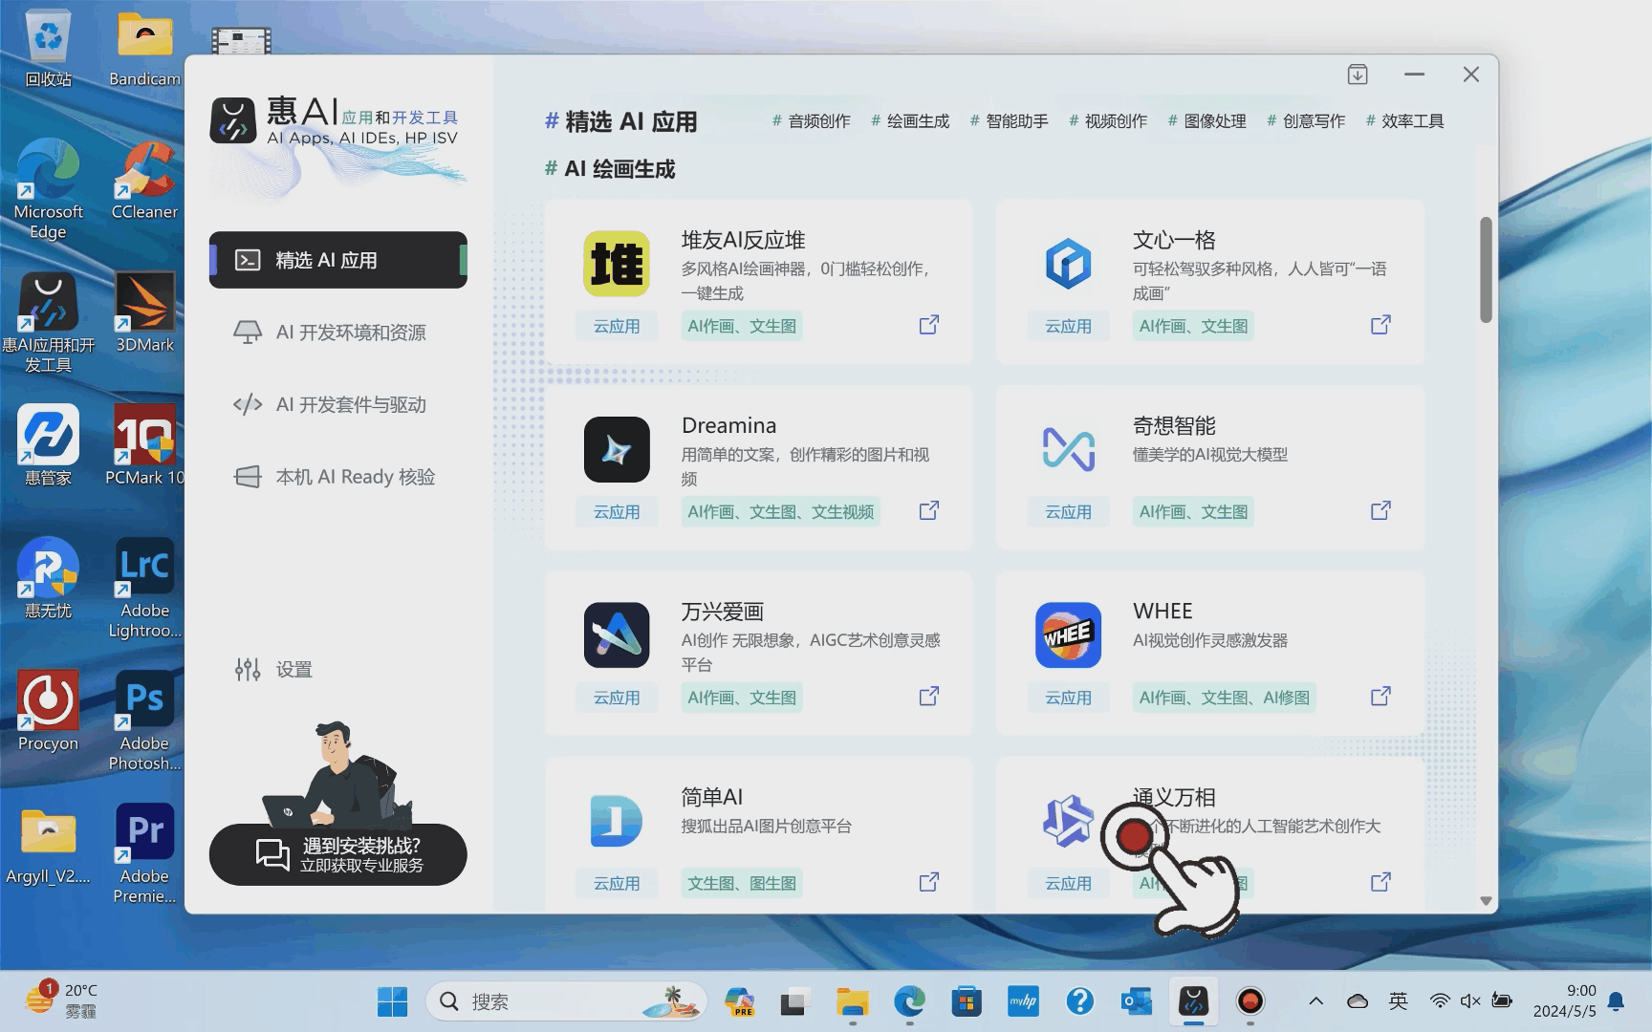This screenshot has height=1032, width=1652.
Task: Open Outlook from the taskbar
Action: coord(1137,1001)
